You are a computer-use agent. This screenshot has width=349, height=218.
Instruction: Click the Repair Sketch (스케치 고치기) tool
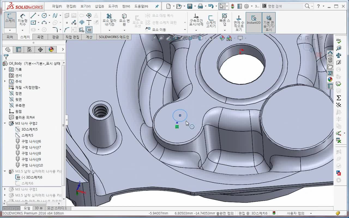[x=211, y=21]
